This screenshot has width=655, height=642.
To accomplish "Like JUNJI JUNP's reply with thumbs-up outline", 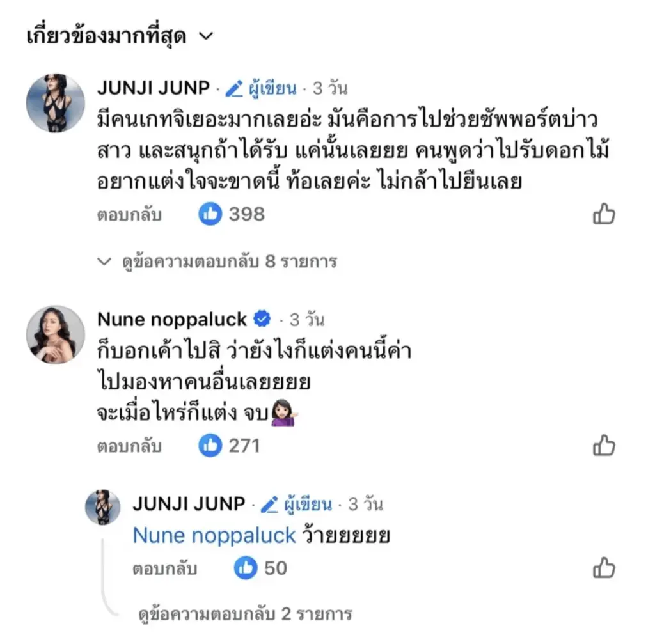I will [x=604, y=568].
